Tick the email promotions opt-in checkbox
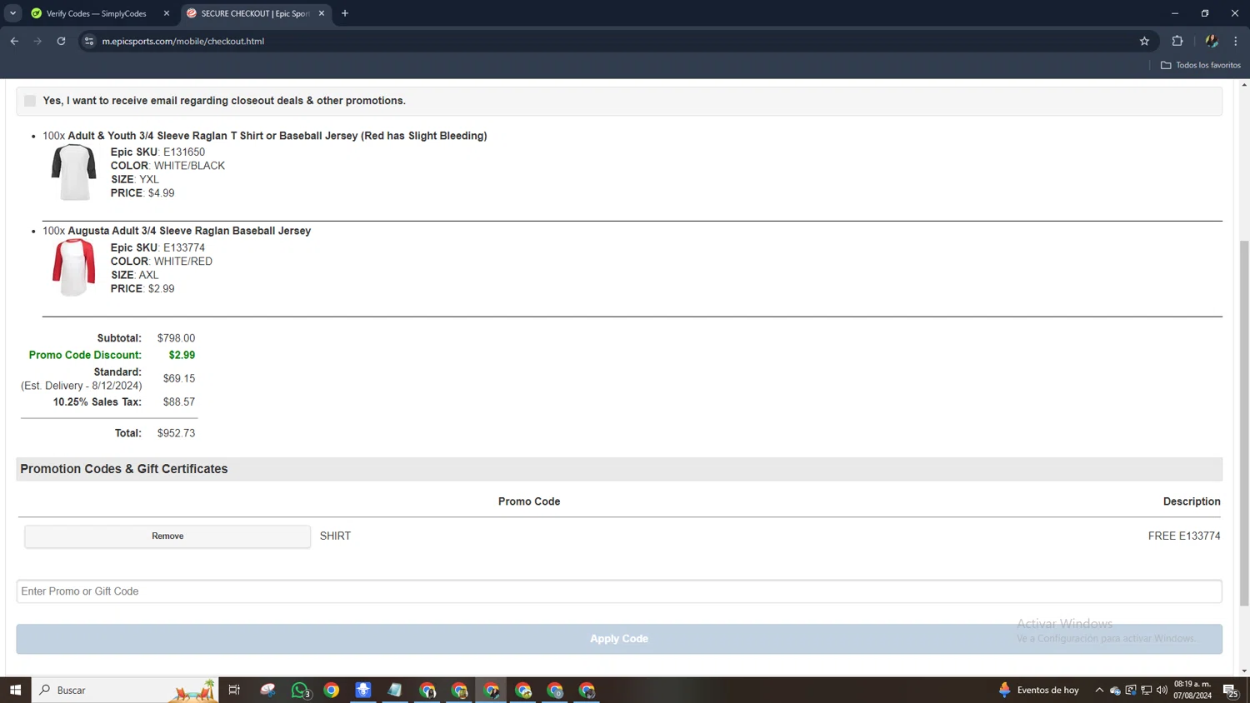The image size is (1250, 703). point(30,101)
